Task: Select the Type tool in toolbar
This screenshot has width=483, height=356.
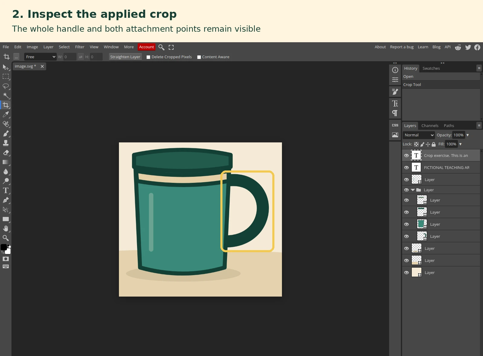Action: point(6,191)
